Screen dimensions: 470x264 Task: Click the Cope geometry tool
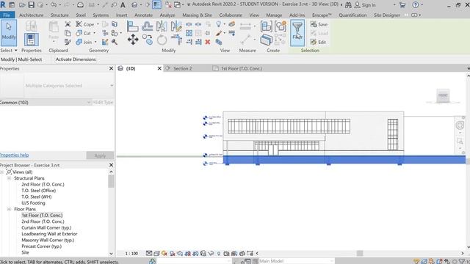85,24
